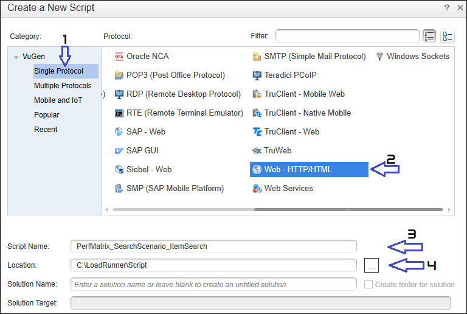Choose the SAP GUI protocol icon

(119, 151)
